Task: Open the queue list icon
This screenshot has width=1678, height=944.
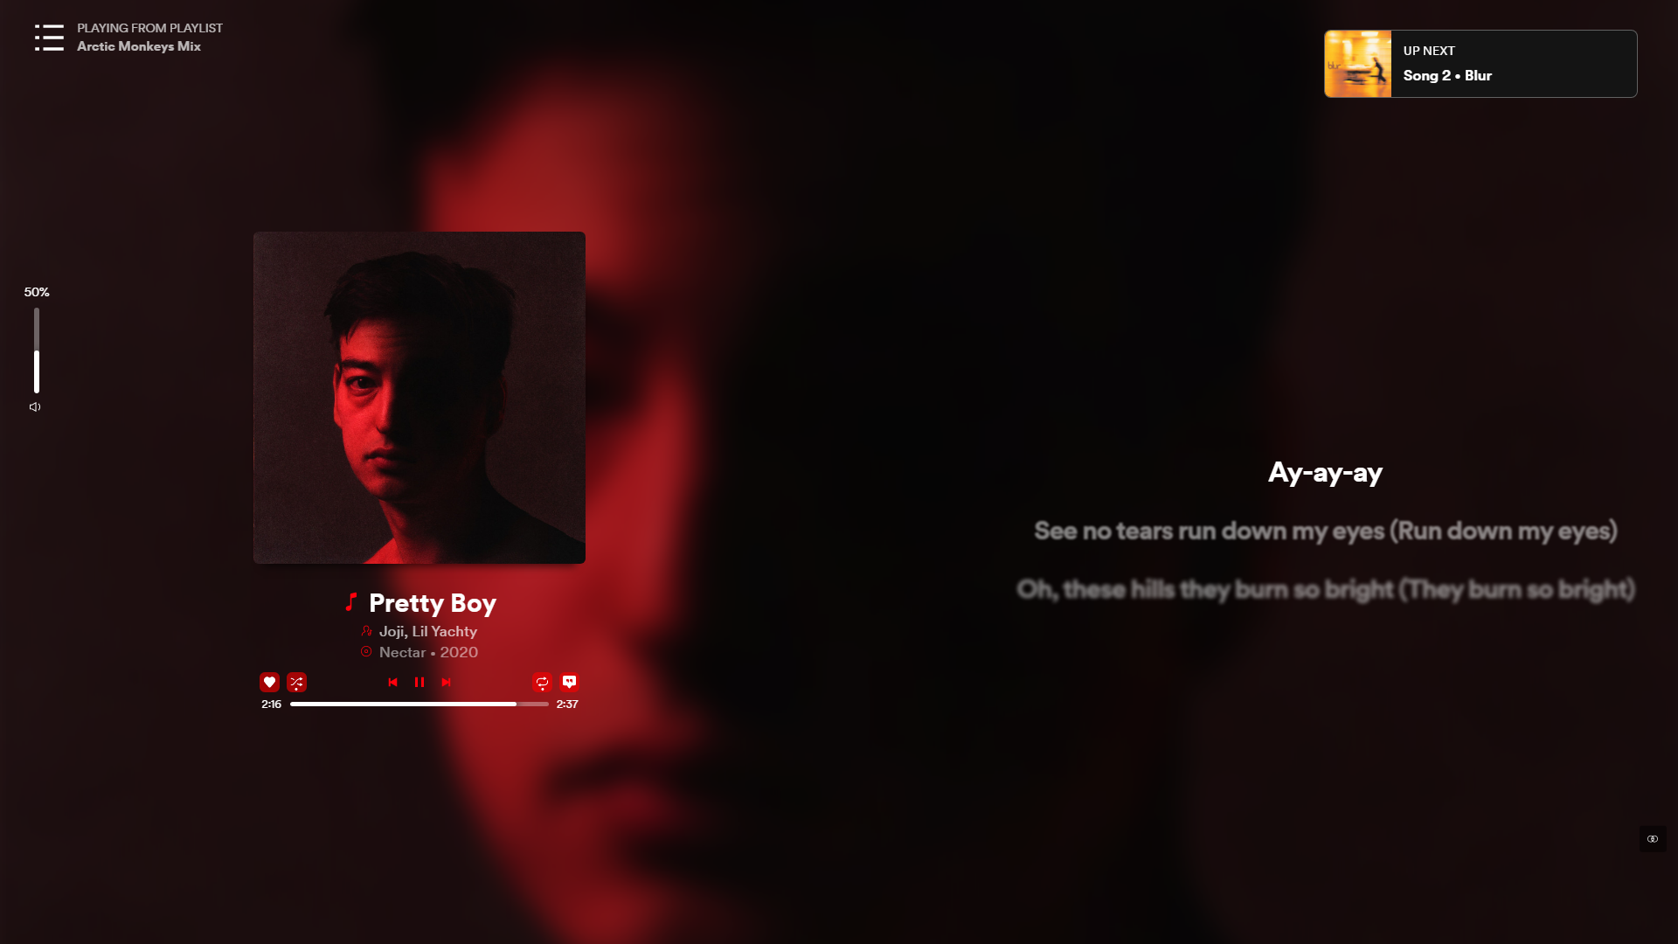Action: [x=49, y=38]
